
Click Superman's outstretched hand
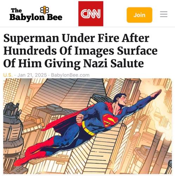156,93
